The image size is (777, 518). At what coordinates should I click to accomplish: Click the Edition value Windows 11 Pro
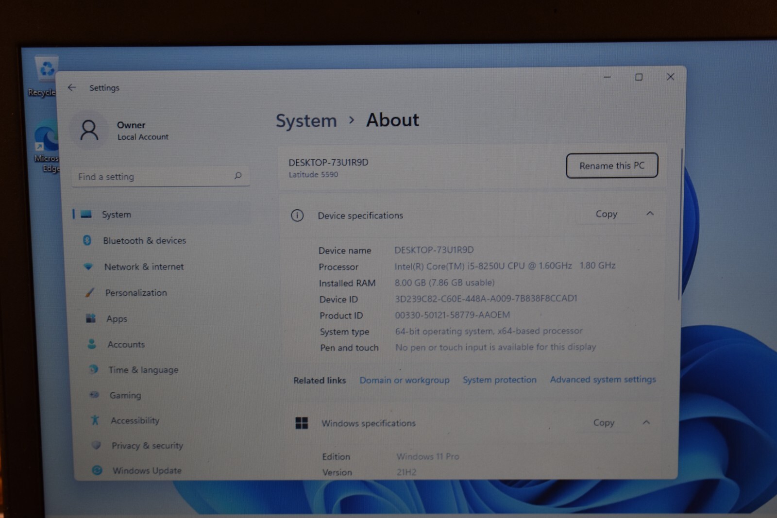click(x=428, y=456)
